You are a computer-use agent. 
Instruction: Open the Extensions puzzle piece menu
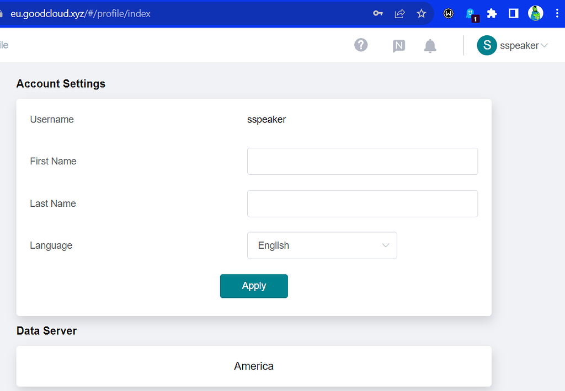tap(492, 14)
